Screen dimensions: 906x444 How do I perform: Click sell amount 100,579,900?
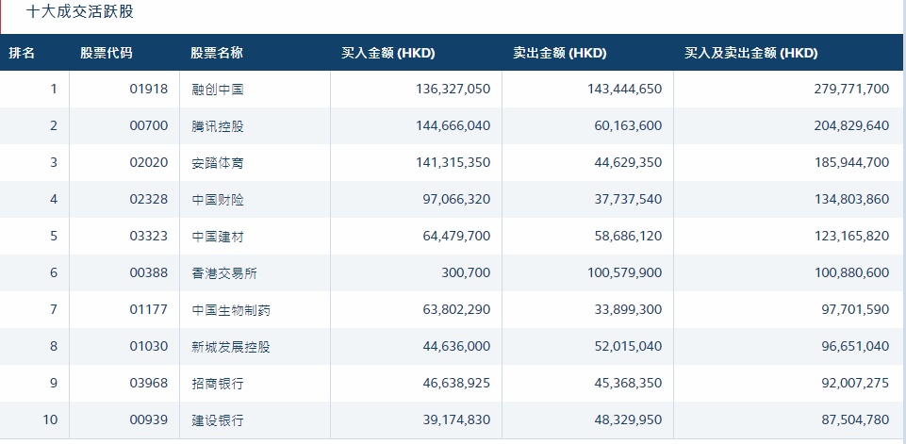coord(625,272)
